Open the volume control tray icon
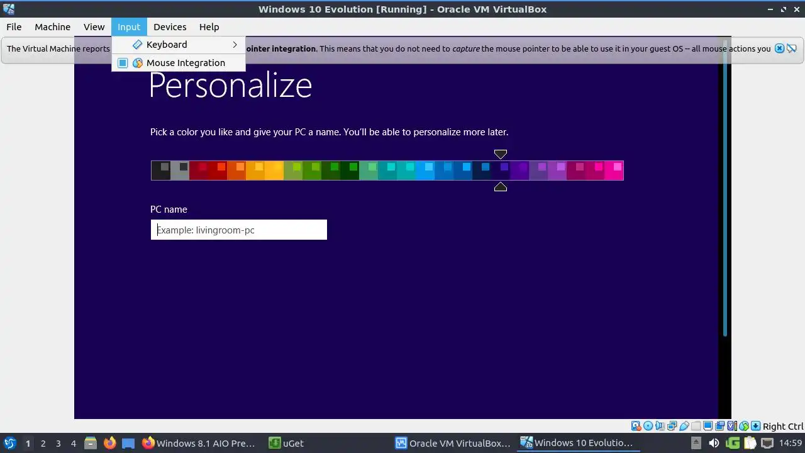Screen dimensions: 805x453 [x=714, y=443]
